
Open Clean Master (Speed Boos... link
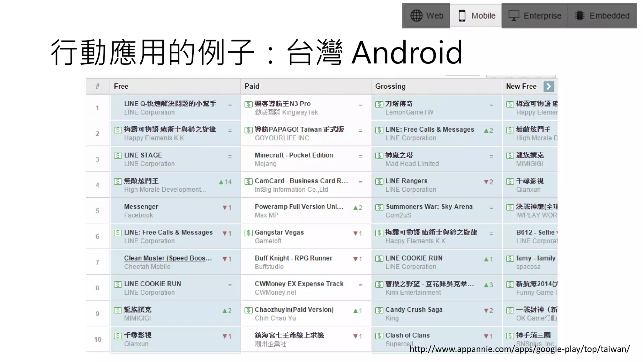click(168, 258)
